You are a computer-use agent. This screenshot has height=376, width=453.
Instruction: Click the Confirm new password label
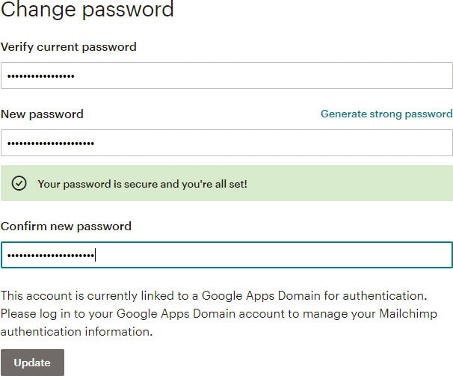pos(66,226)
